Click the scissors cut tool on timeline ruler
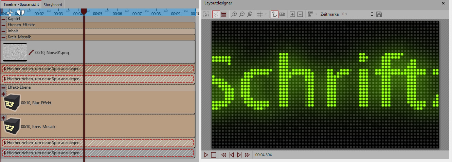The height and width of the screenshot is (162, 452). 10,13
